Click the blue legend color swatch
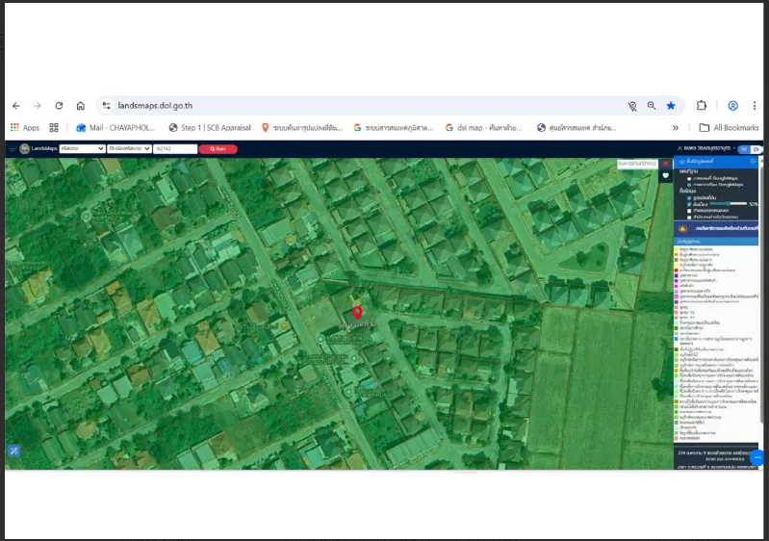 [x=677, y=339]
